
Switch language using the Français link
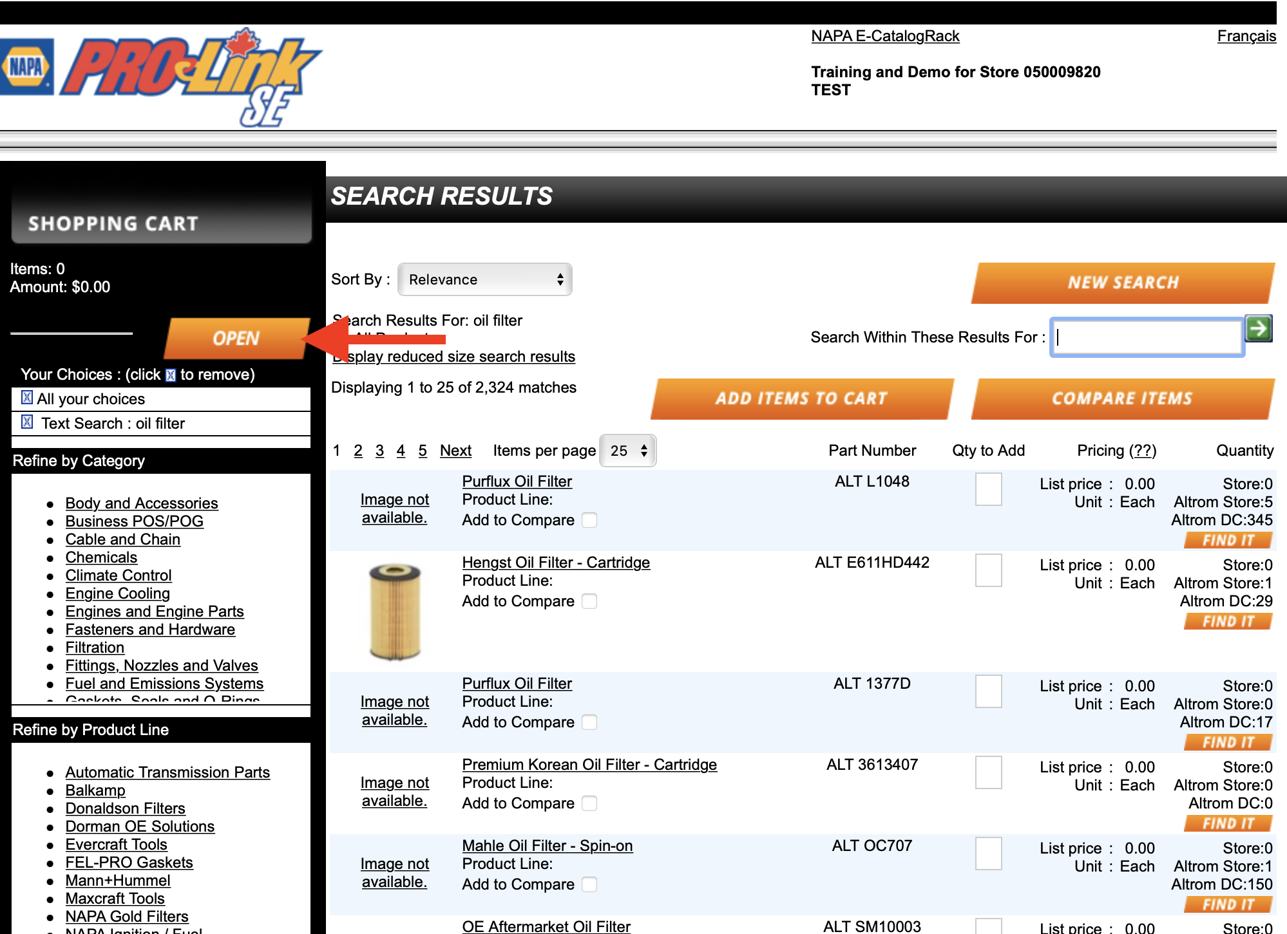pyautogui.click(x=1246, y=36)
